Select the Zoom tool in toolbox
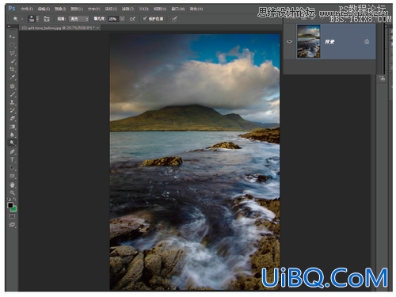 click(12, 192)
